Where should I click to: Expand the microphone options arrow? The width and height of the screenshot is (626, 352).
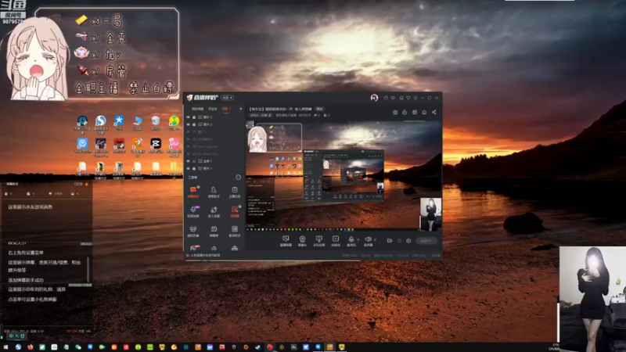coord(358,239)
